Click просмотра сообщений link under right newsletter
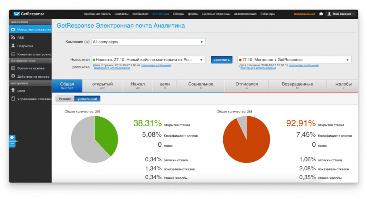 coord(304,65)
